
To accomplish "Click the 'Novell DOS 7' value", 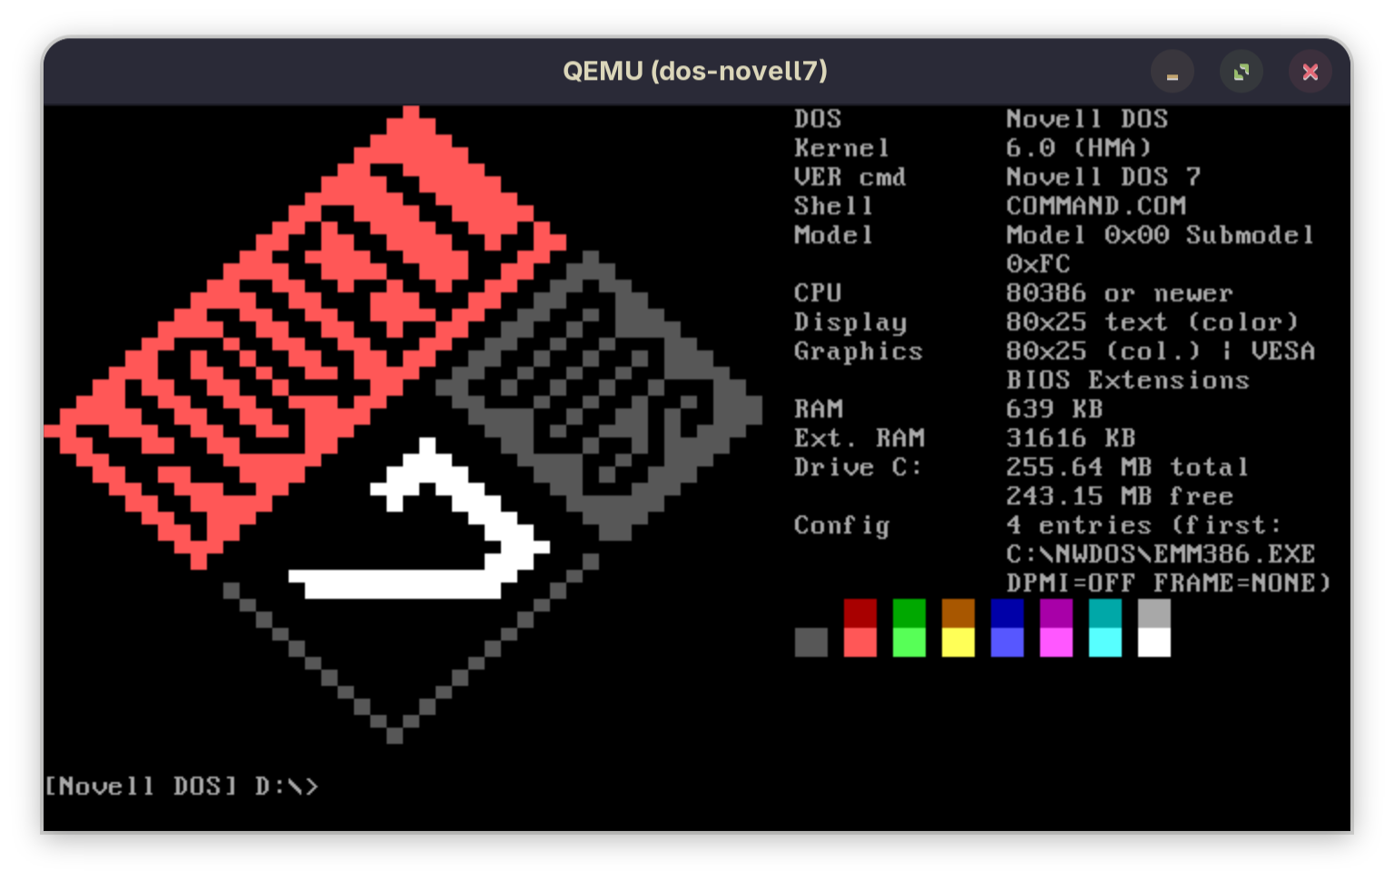I will coord(1104,177).
